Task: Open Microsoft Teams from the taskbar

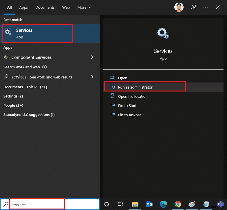Action: click(220, 204)
